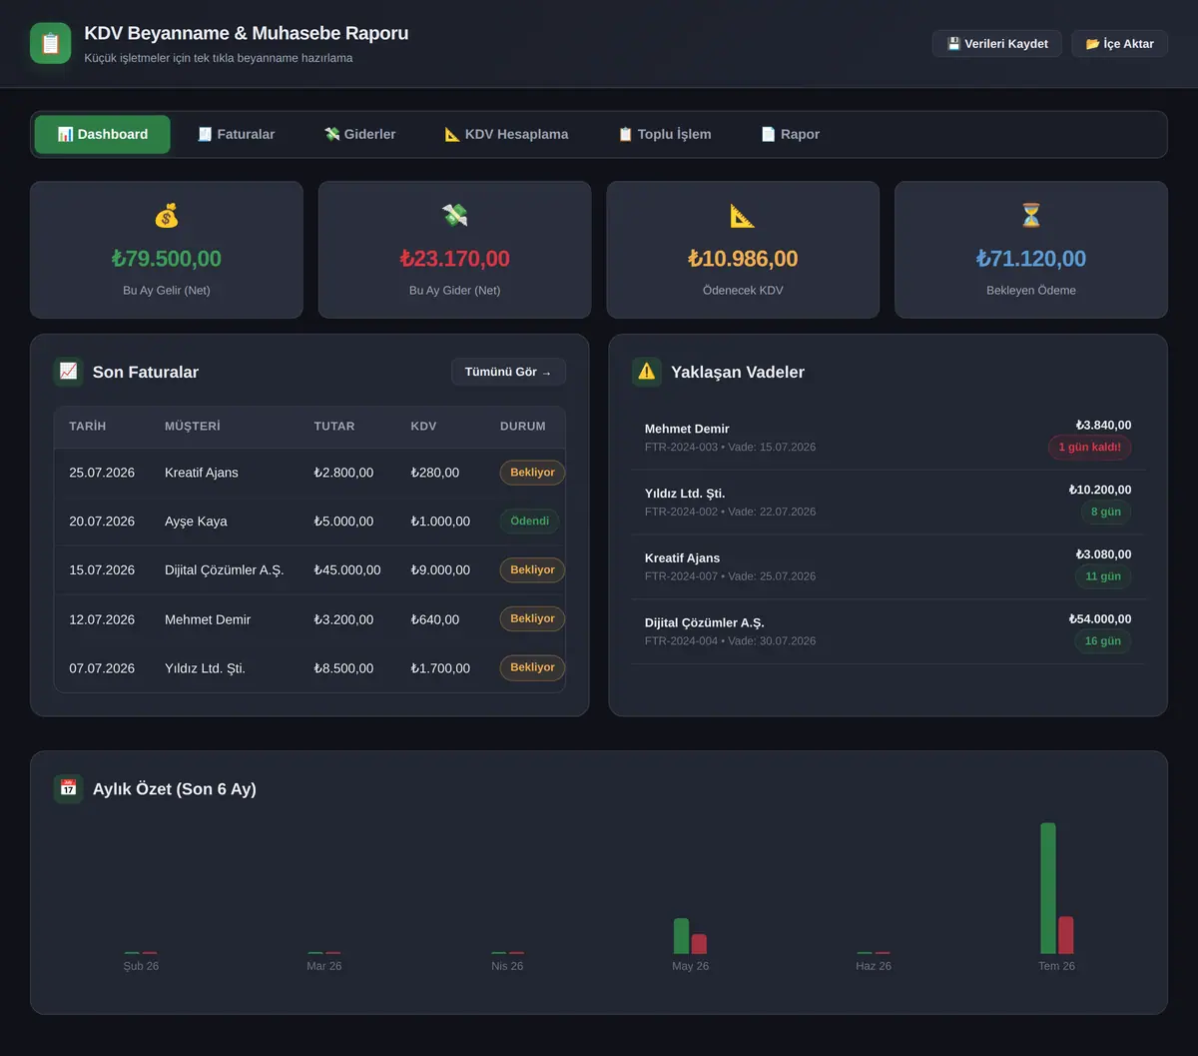Screen dimensions: 1198x1056
Task: Click Bekliyor status for Dijital Çözümler invoice
Action: point(532,570)
